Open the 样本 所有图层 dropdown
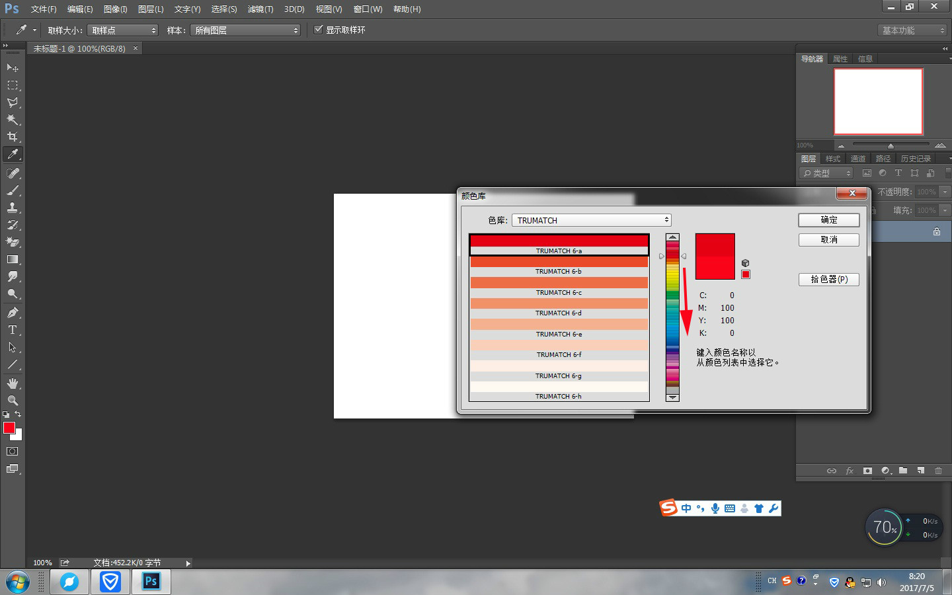Image resolution: width=952 pixels, height=595 pixels. point(245,30)
